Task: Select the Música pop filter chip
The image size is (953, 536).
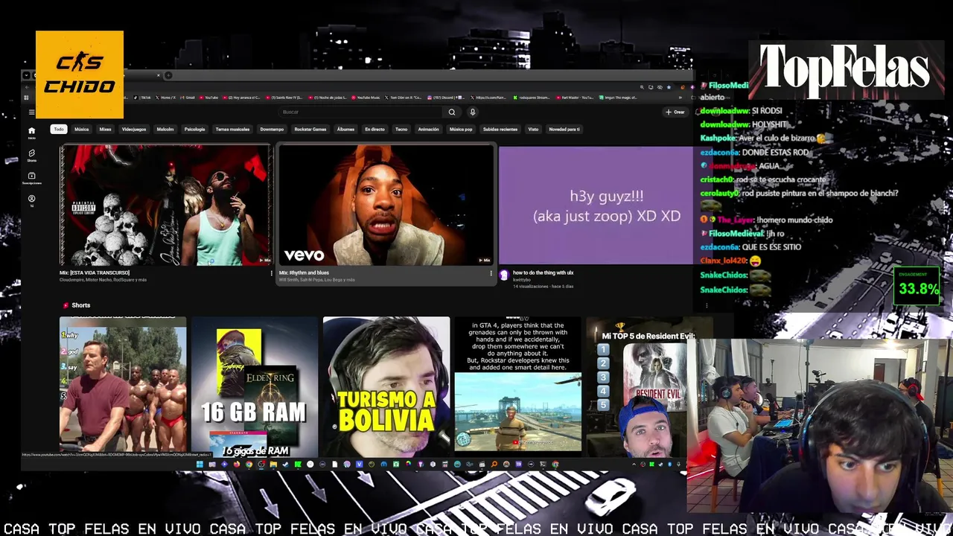Action: coord(461,129)
